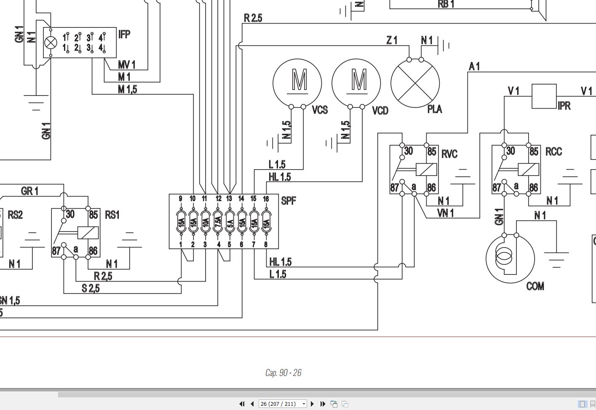Click the horizontal scrollbar thumb
Image resolution: width=596 pixels, height=410 pixels.
tap(327, 394)
